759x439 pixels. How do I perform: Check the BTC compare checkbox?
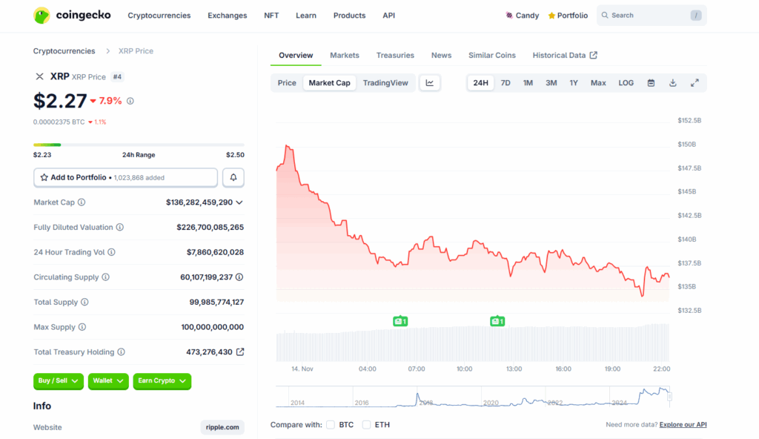[331, 425]
